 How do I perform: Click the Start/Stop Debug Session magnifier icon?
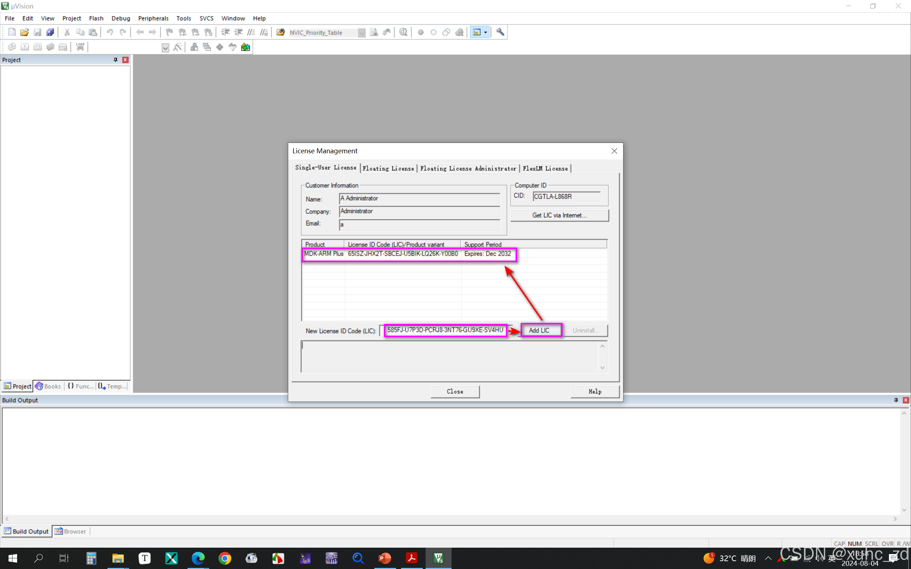point(403,32)
